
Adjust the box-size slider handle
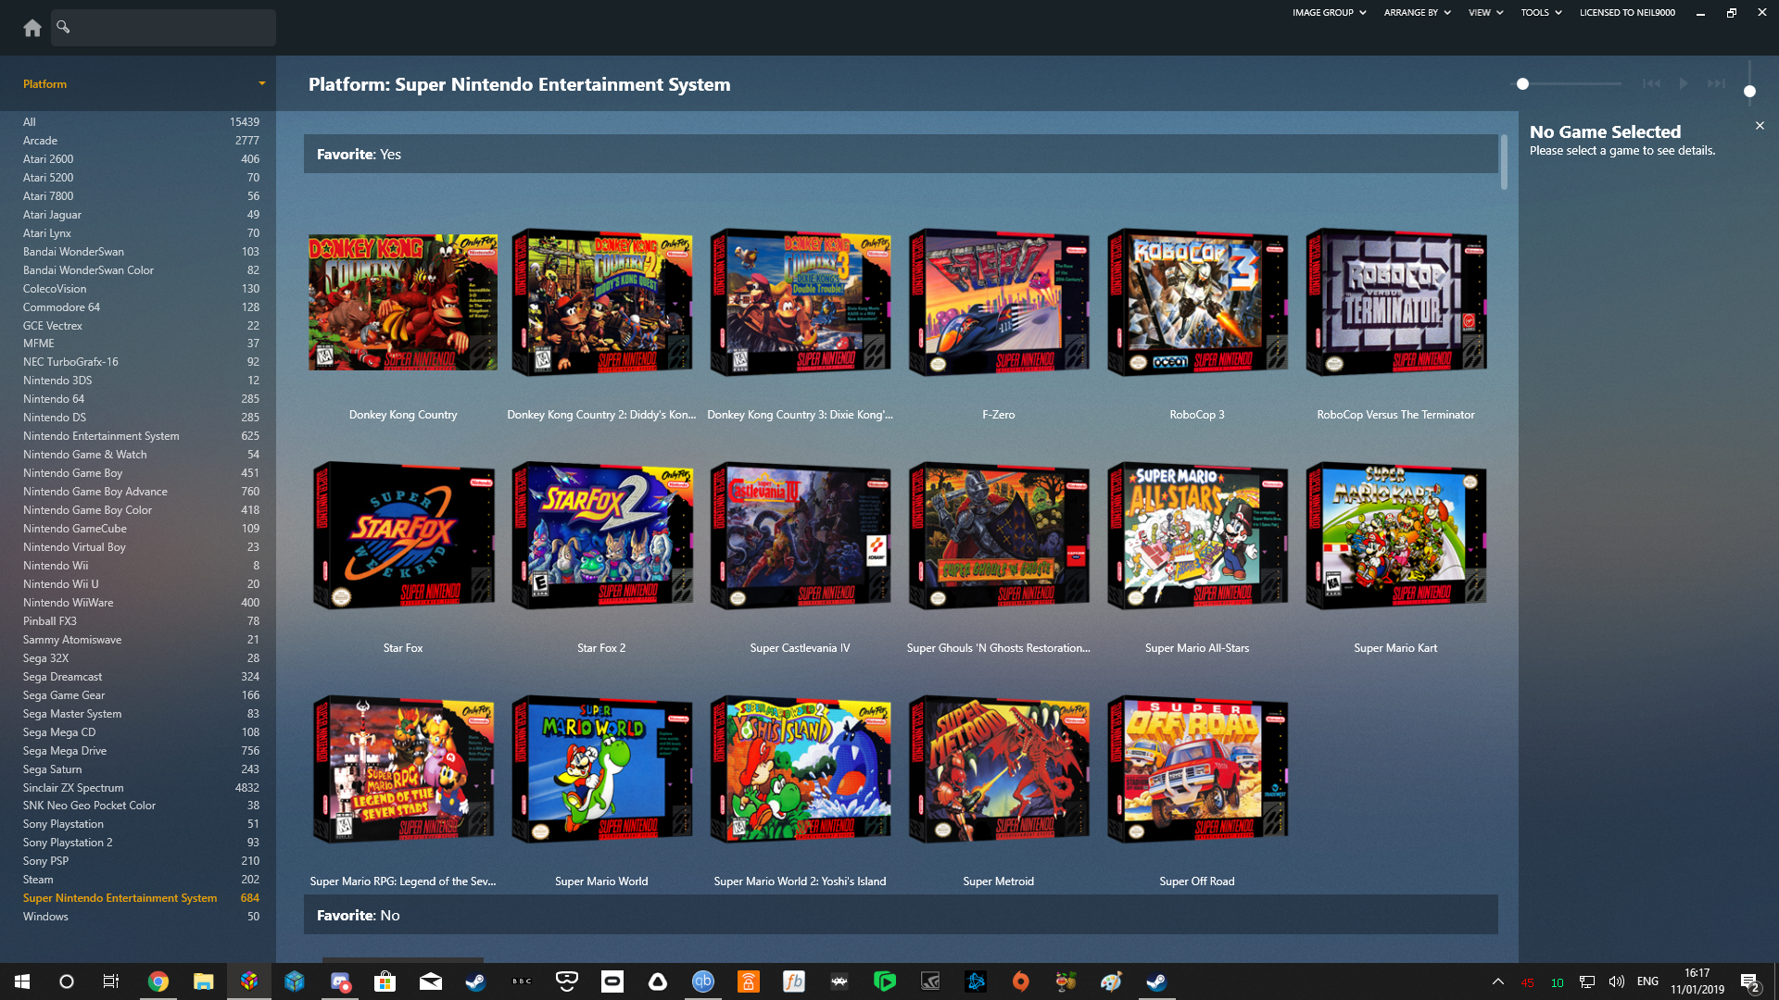1522,84
